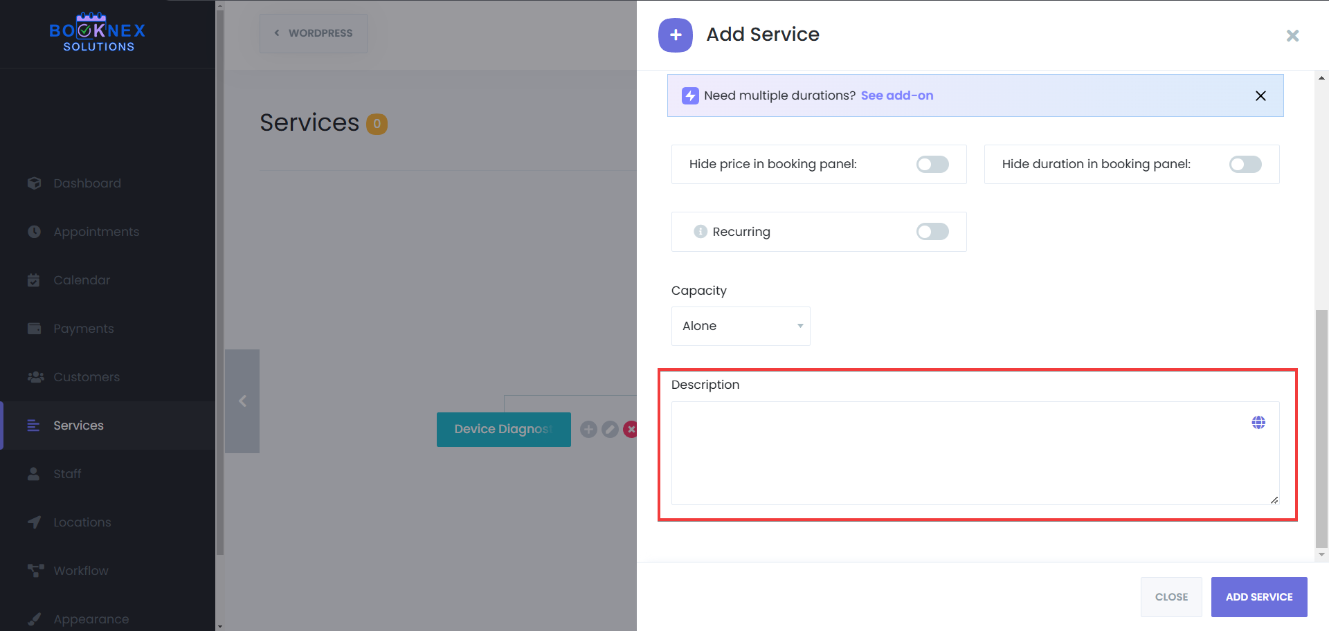Click the red delete icon beside Device Diagnostic
Screen dimensions: 1329x631
coord(630,430)
